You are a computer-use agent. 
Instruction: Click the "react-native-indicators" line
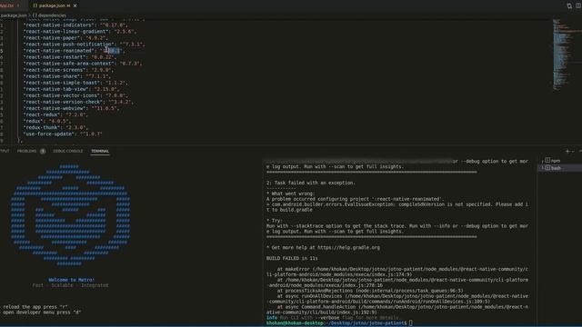(x=75, y=25)
